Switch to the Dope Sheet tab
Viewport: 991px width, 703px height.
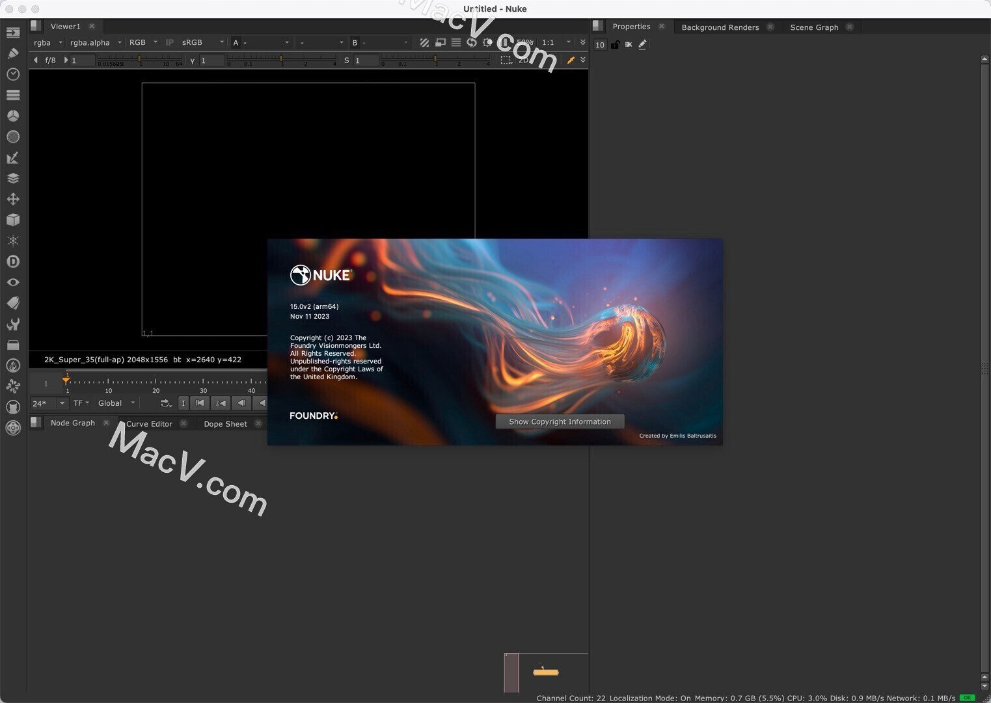point(225,423)
